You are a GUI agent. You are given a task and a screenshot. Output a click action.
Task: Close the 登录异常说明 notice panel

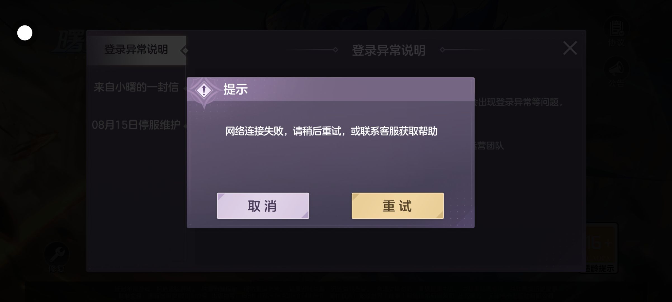[570, 48]
